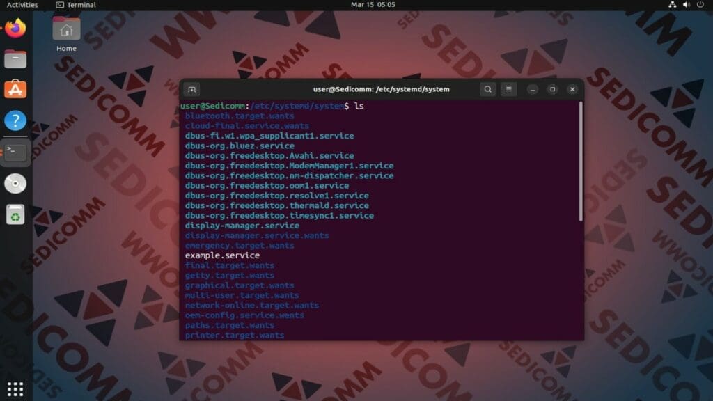713x401 pixels.
Task: Open the terminal hamburger menu
Action: [508, 89]
